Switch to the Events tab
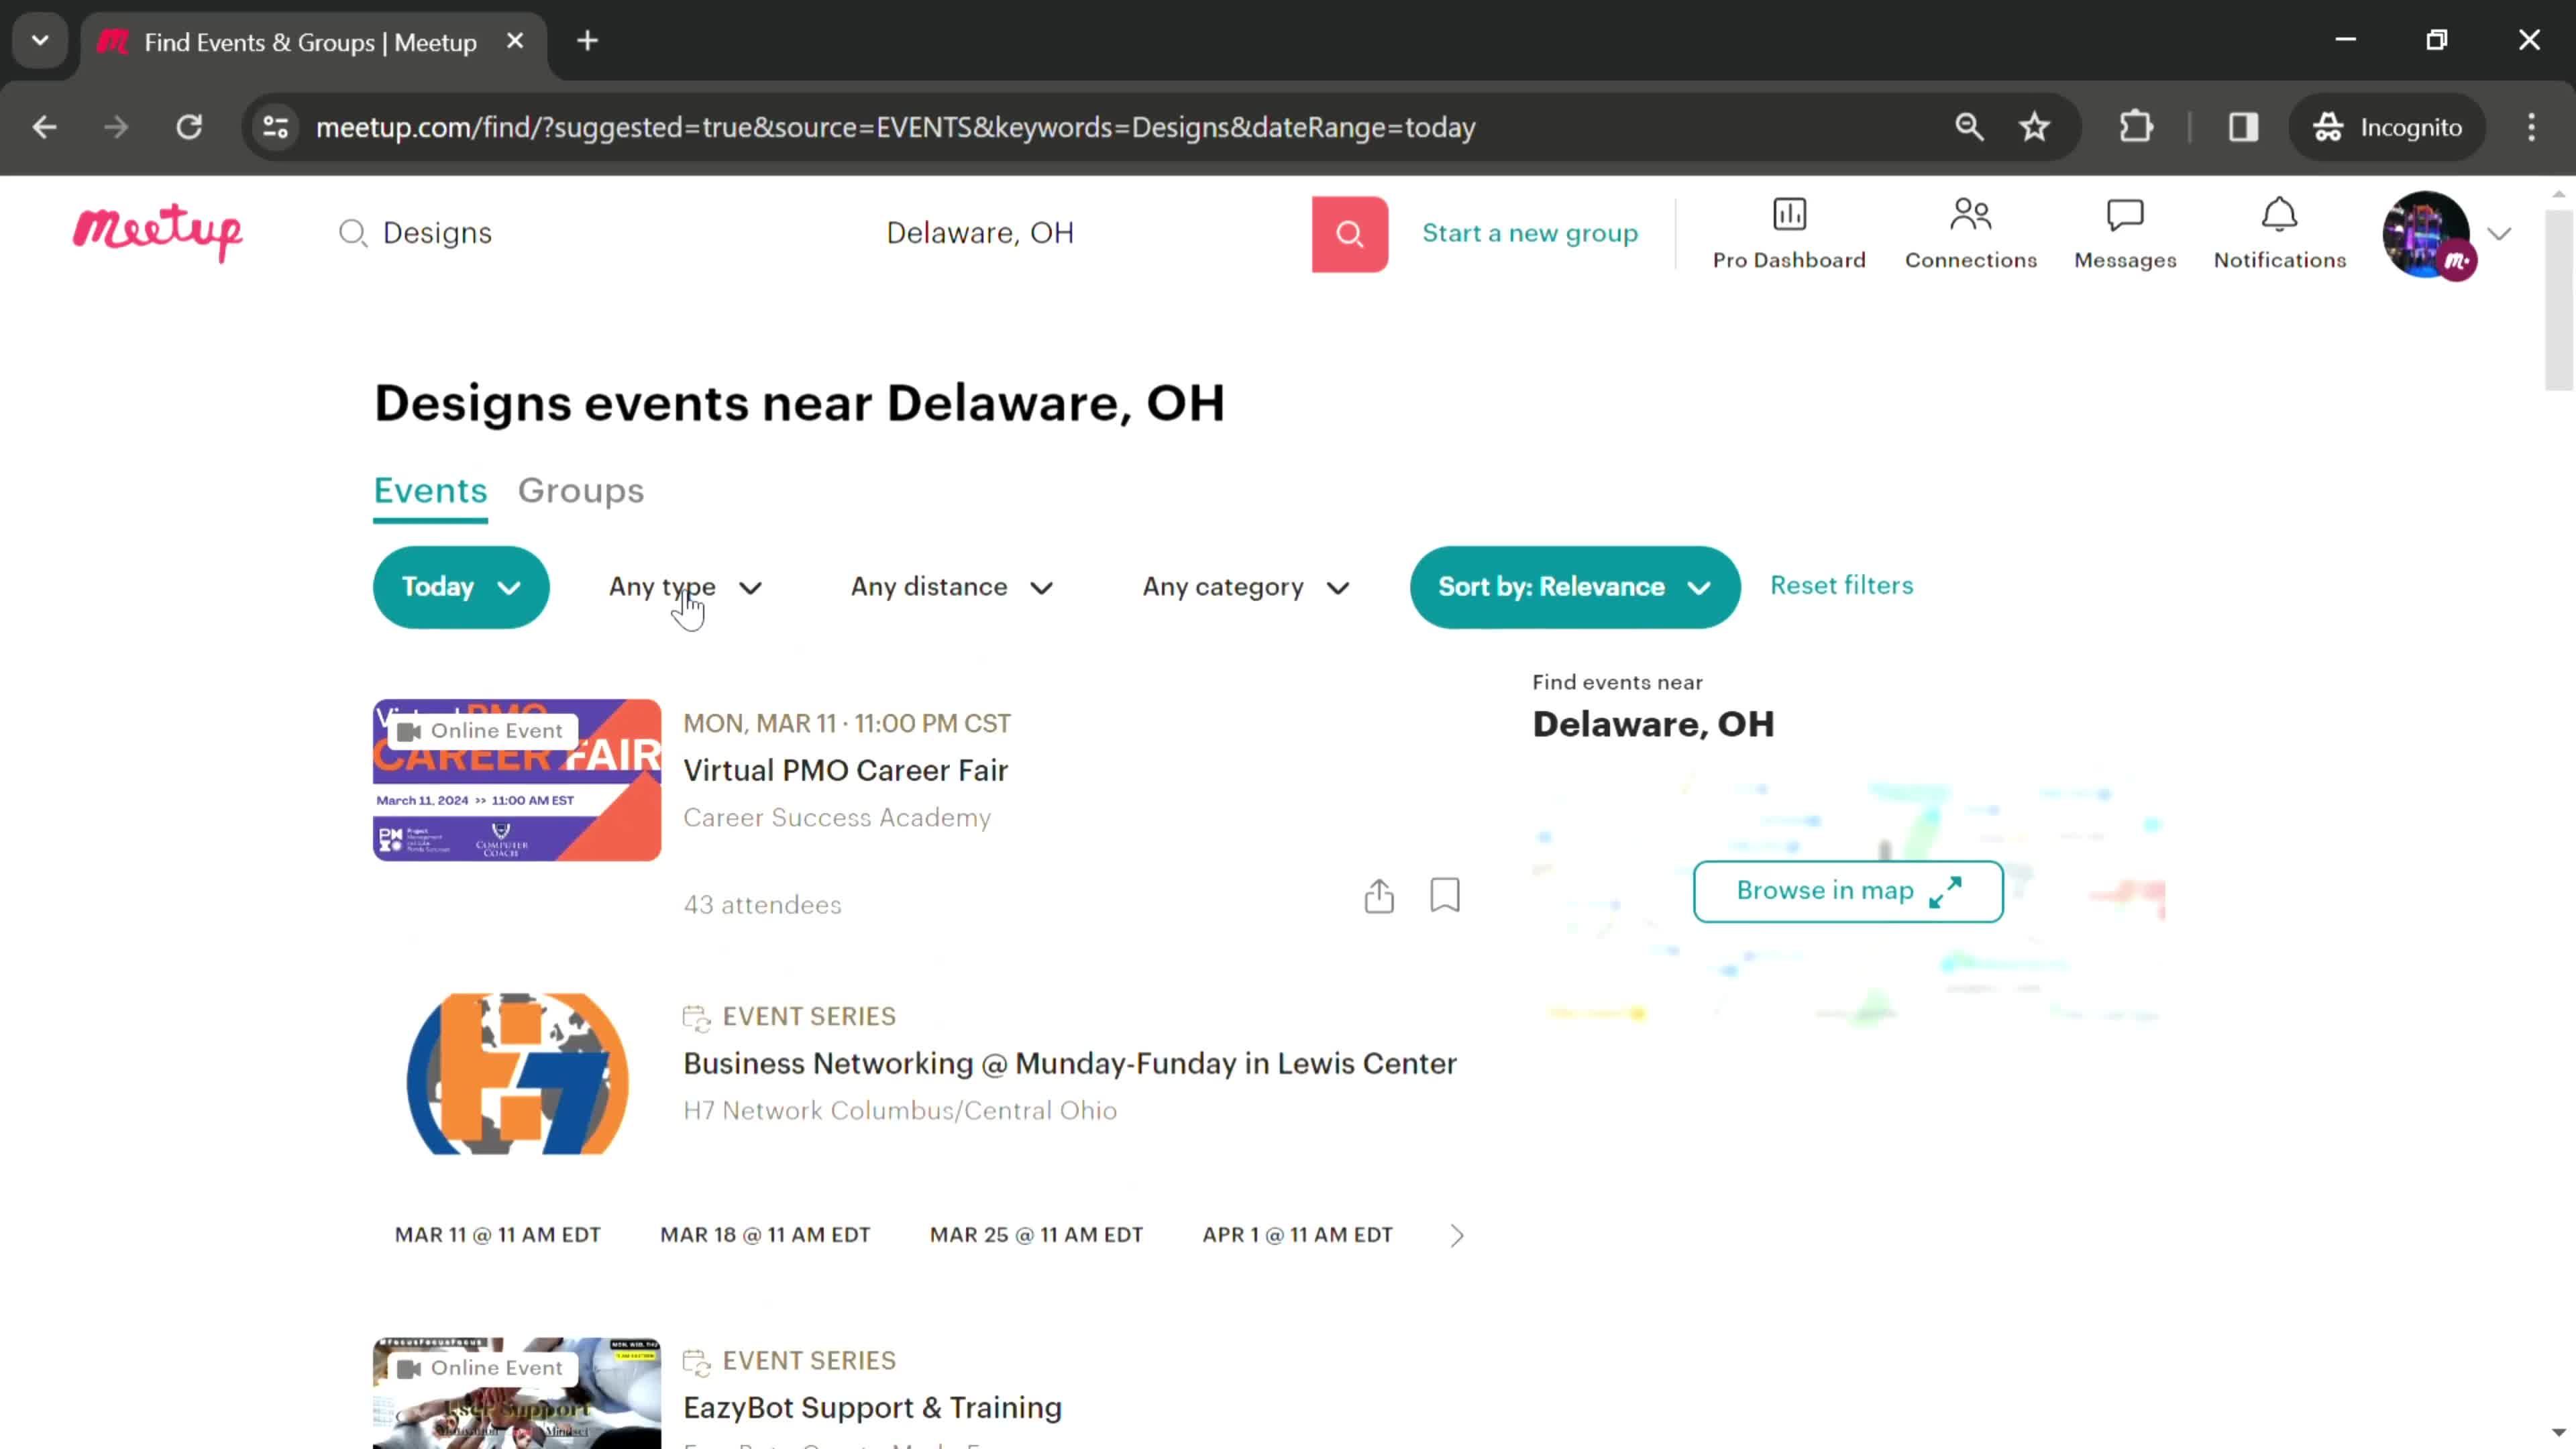Screen dimensions: 2576x1449 tap(430, 491)
